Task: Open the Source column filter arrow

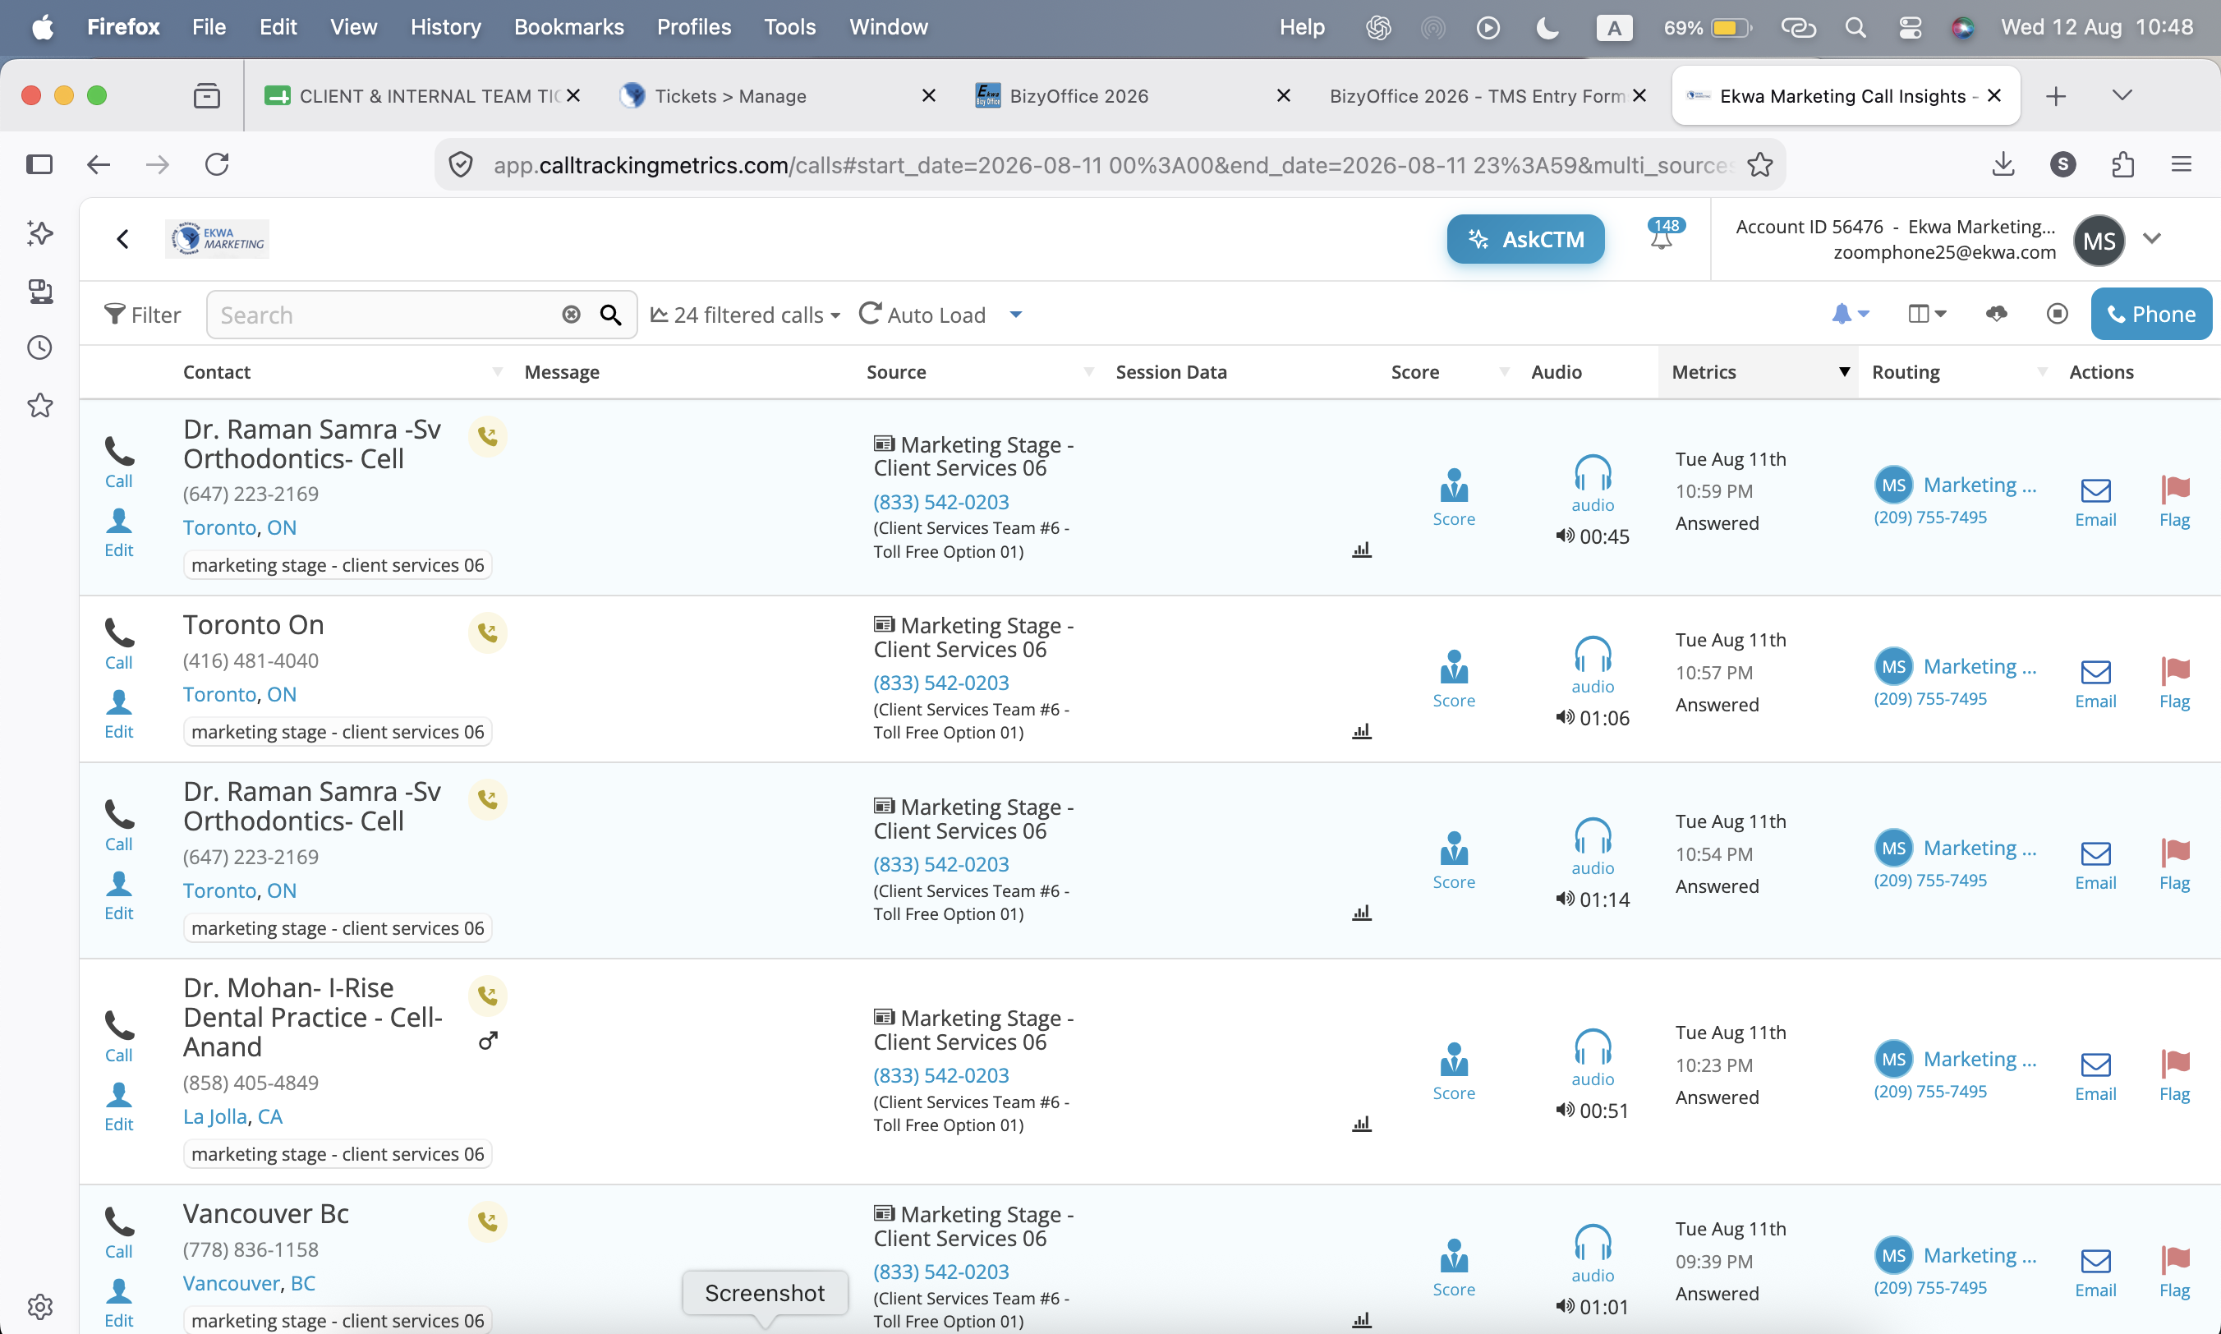Action: [1088, 372]
